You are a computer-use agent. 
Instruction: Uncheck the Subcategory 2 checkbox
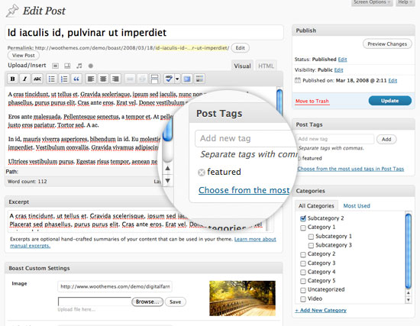coord(303,218)
